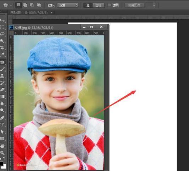Choose Subtract from Selection mode

coord(32,5)
